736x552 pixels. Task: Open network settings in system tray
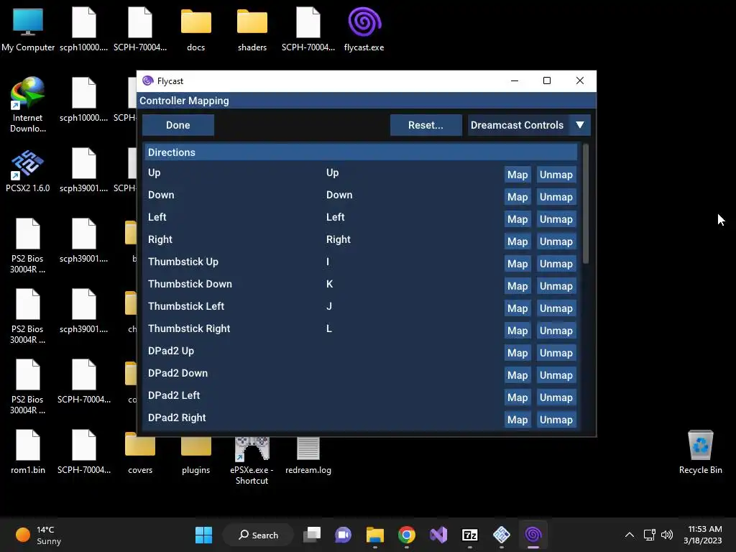click(x=649, y=535)
